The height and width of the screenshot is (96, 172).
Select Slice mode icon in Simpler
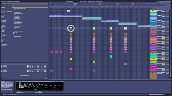[17, 89]
